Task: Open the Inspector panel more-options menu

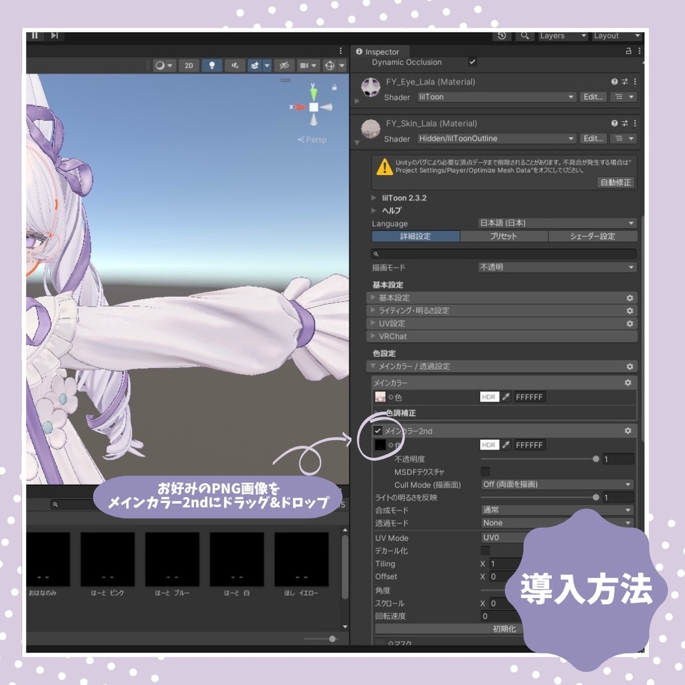Action: click(x=639, y=51)
